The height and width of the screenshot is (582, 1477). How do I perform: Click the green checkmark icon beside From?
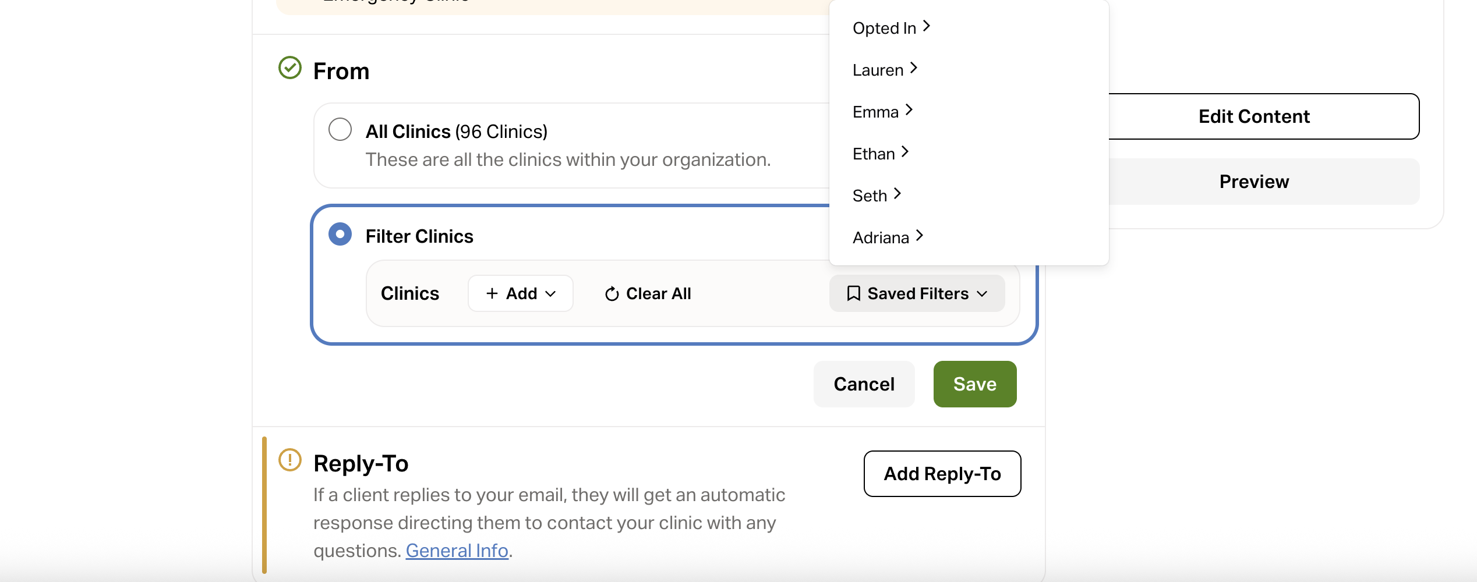(x=289, y=68)
